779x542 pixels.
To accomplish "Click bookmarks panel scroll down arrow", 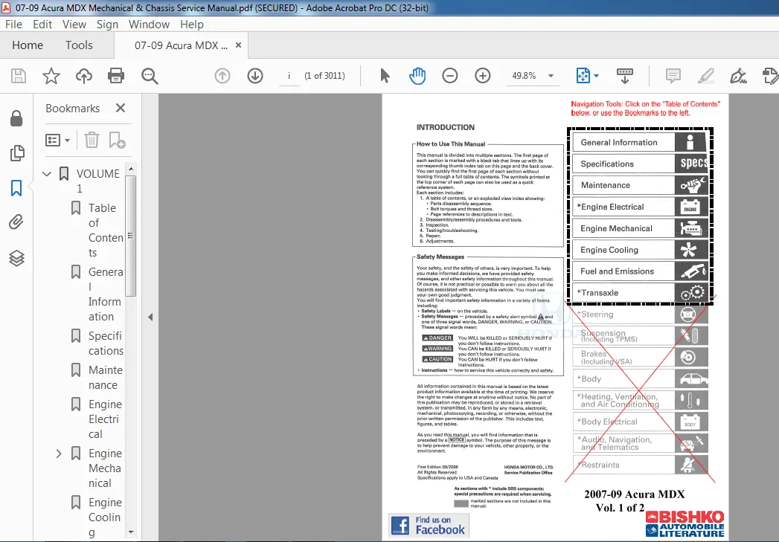I will point(131,532).
